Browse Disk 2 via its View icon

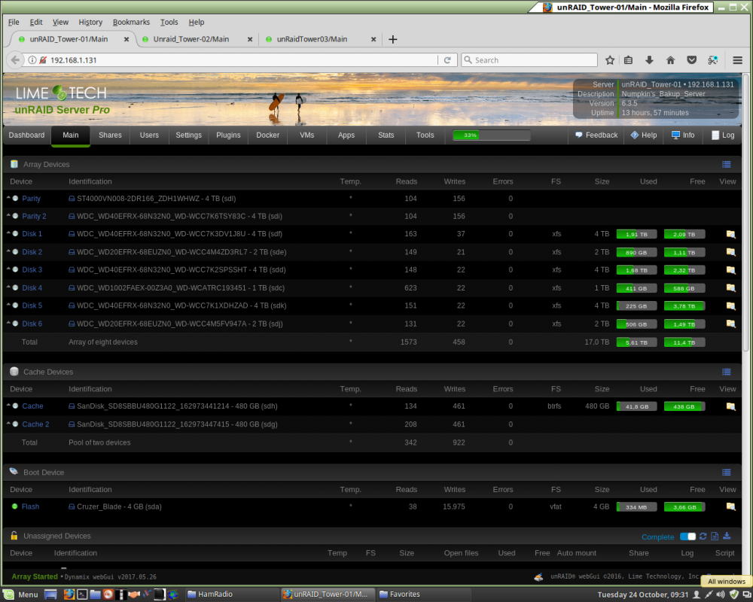730,252
